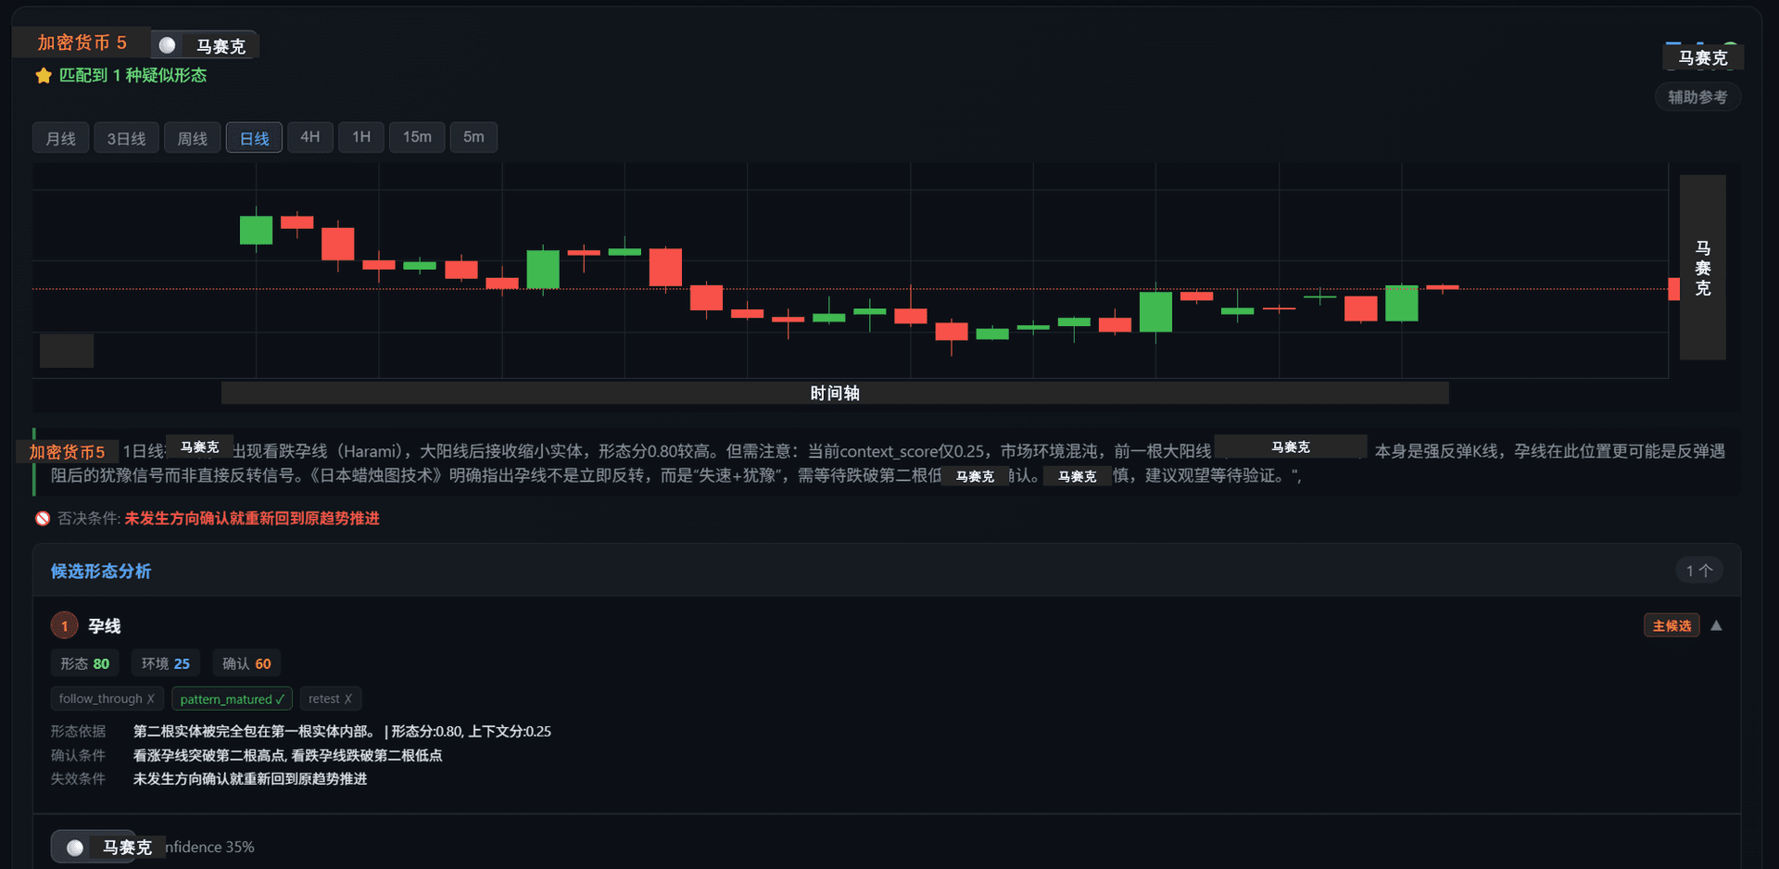The image size is (1779, 869).
Task: Click the X on the retest tag
Action: click(348, 699)
